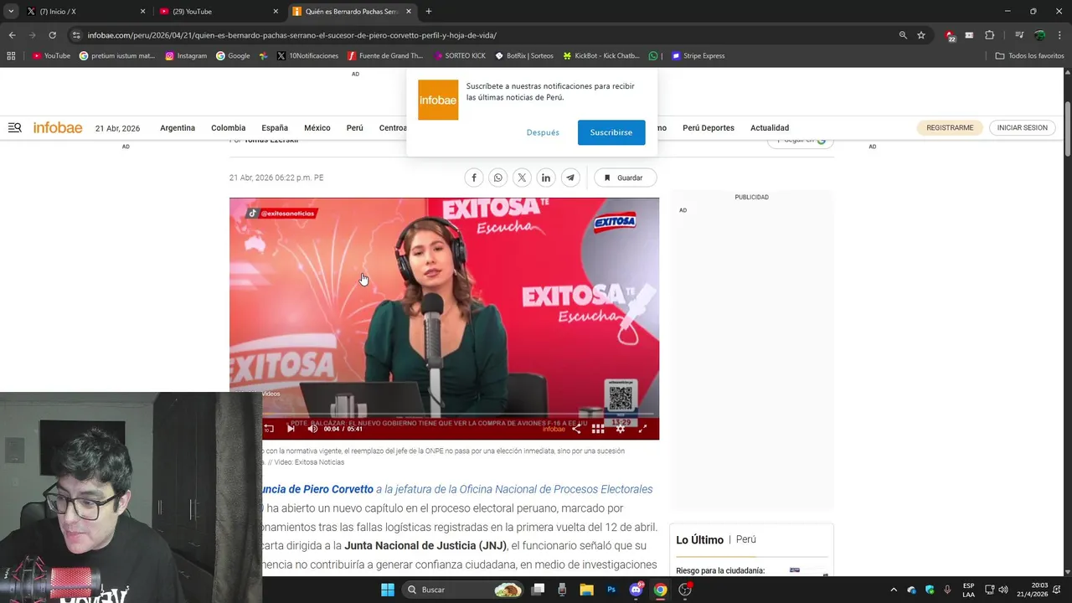Open the tab search dropdown
This screenshot has height=603, width=1072.
click(11, 11)
